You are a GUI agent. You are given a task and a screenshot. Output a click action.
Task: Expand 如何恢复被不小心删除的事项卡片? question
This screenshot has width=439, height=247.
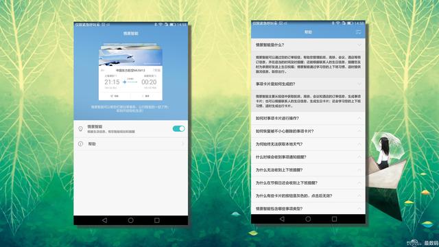tap(308, 131)
